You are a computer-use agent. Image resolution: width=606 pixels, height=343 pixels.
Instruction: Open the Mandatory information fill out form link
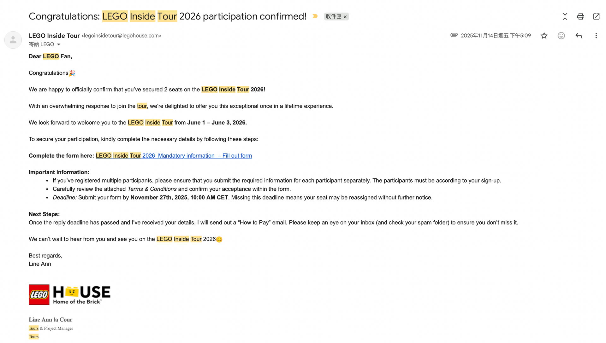tap(174, 156)
